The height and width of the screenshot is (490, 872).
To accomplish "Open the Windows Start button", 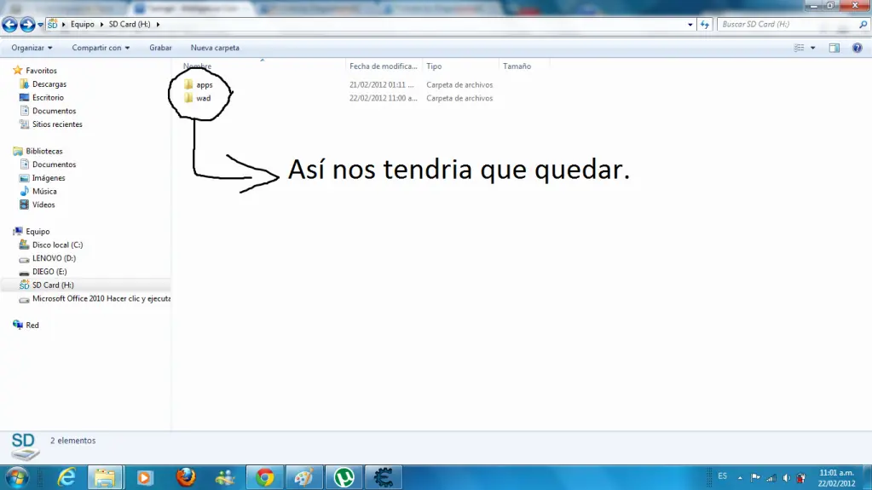I will click(17, 477).
